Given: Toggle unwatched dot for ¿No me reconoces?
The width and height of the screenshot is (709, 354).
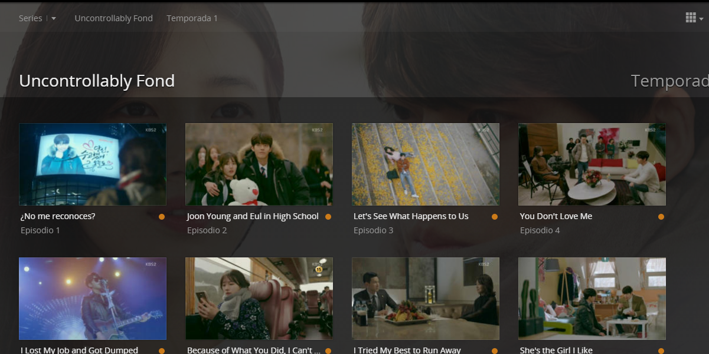Looking at the screenshot, I should click(x=162, y=217).
